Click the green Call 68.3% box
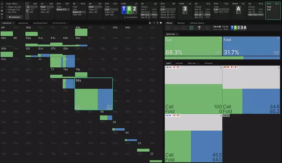Screen dimensions: 282x163 pos(193,46)
